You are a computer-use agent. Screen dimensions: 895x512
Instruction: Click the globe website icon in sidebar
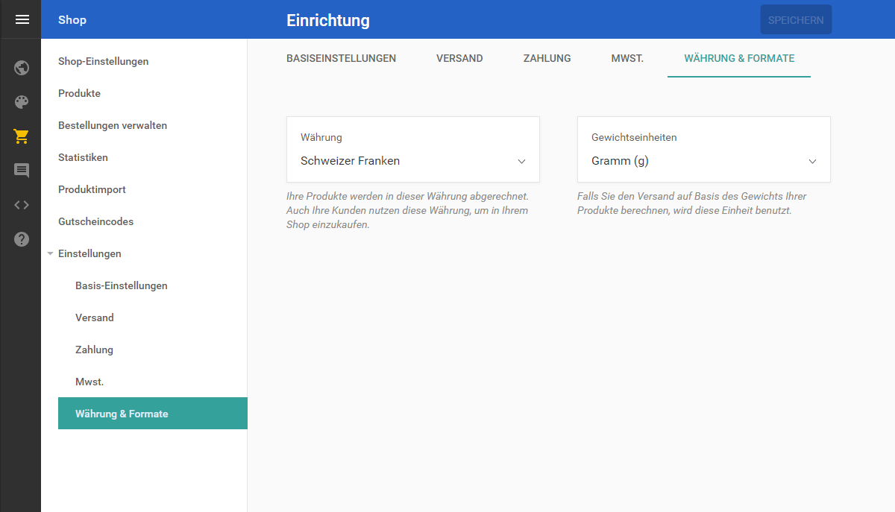(x=22, y=68)
